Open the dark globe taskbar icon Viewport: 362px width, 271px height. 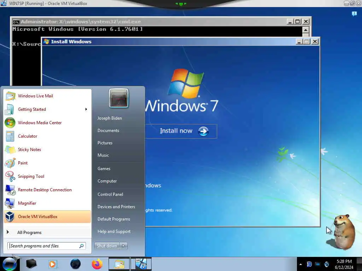[75, 264]
